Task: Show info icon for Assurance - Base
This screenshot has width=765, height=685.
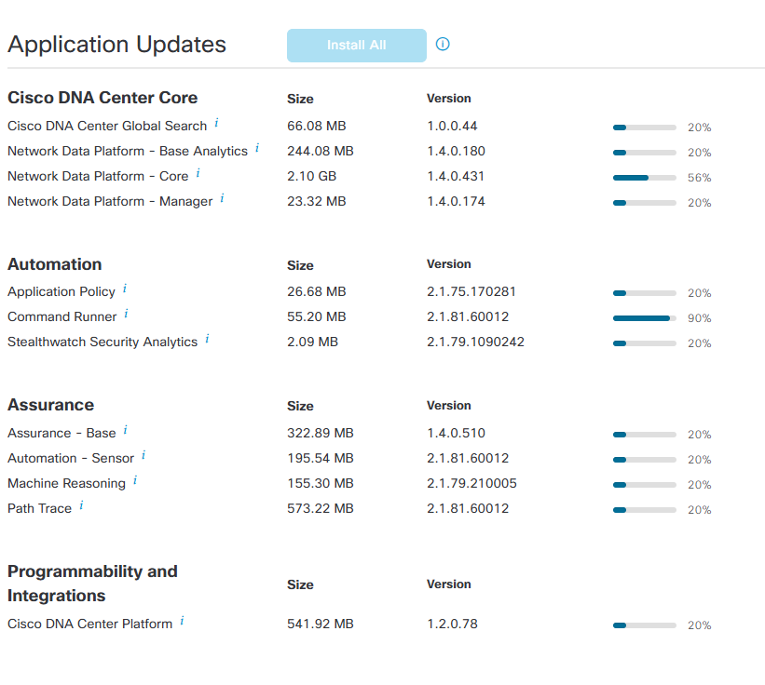Action: [x=126, y=430]
